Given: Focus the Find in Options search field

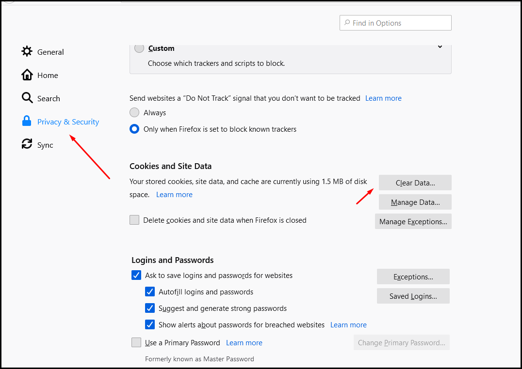Looking at the screenshot, I should click(x=395, y=23).
